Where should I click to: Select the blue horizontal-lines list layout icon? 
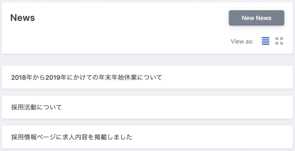(265, 41)
